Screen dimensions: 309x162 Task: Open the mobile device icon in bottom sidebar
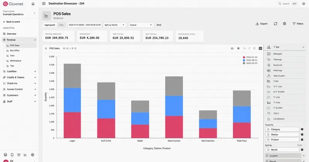pos(12,155)
